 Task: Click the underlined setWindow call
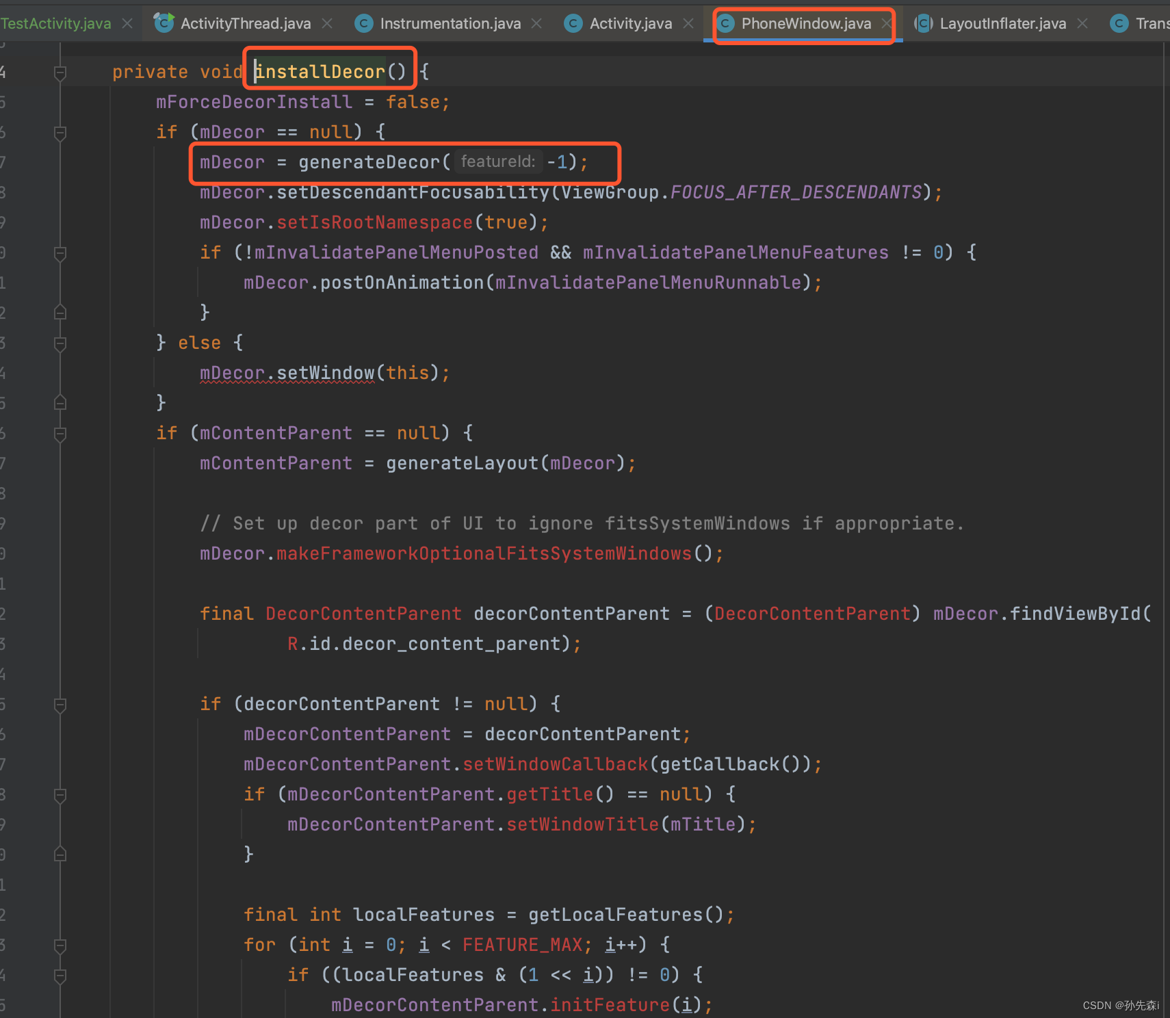pyautogui.click(x=326, y=373)
